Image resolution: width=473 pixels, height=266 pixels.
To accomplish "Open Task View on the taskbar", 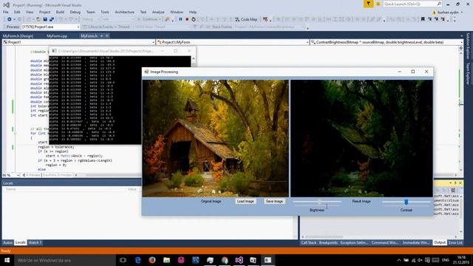I will click(x=123, y=260).
